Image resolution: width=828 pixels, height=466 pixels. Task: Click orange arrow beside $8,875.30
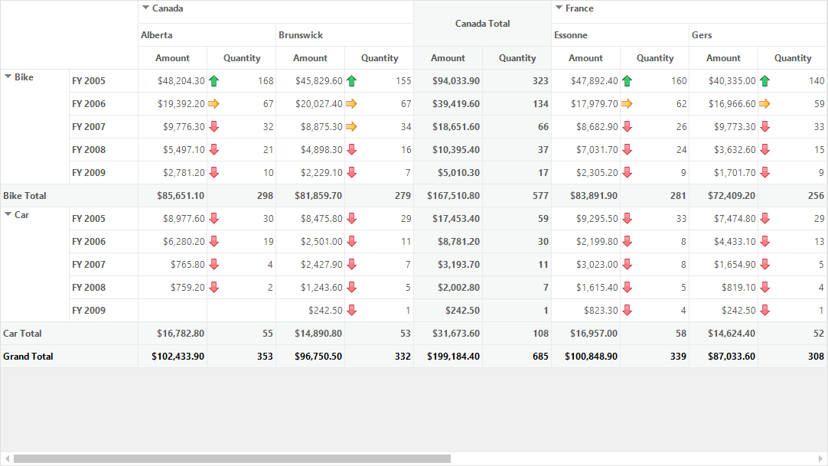click(x=352, y=127)
